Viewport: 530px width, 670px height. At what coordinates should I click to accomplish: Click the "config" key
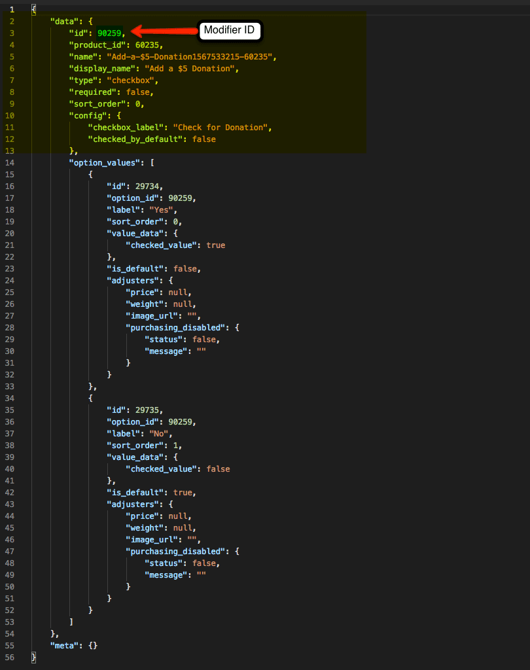click(x=88, y=116)
